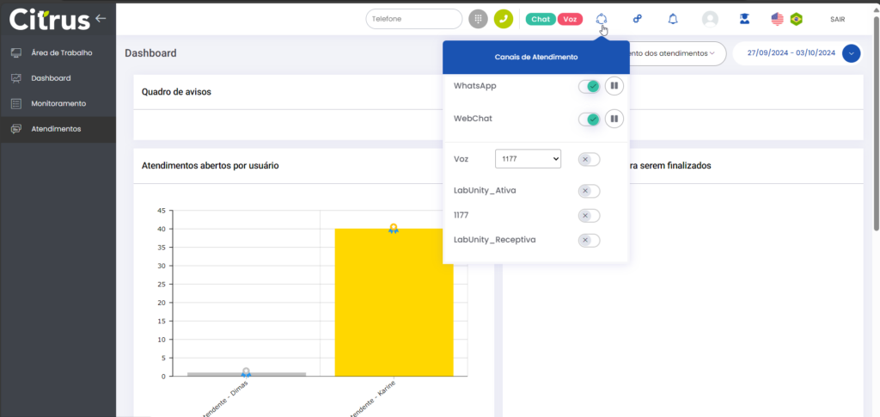Click the SAIR logout button
Screen dimensions: 880x417
pos(838,19)
